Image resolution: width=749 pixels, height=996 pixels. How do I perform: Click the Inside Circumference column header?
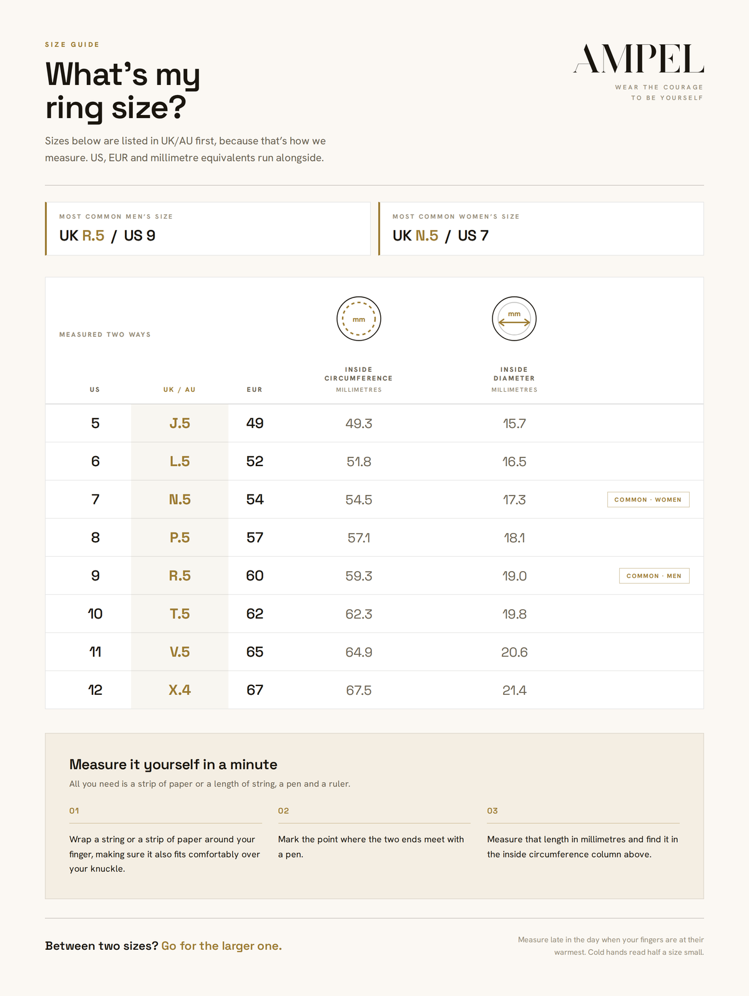coord(359,379)
